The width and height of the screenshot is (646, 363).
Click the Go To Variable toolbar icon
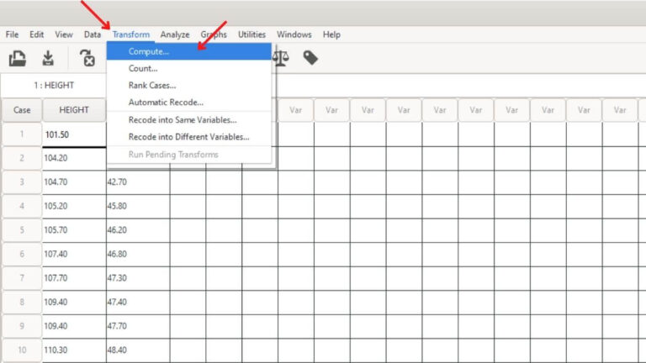coord(87,58)
